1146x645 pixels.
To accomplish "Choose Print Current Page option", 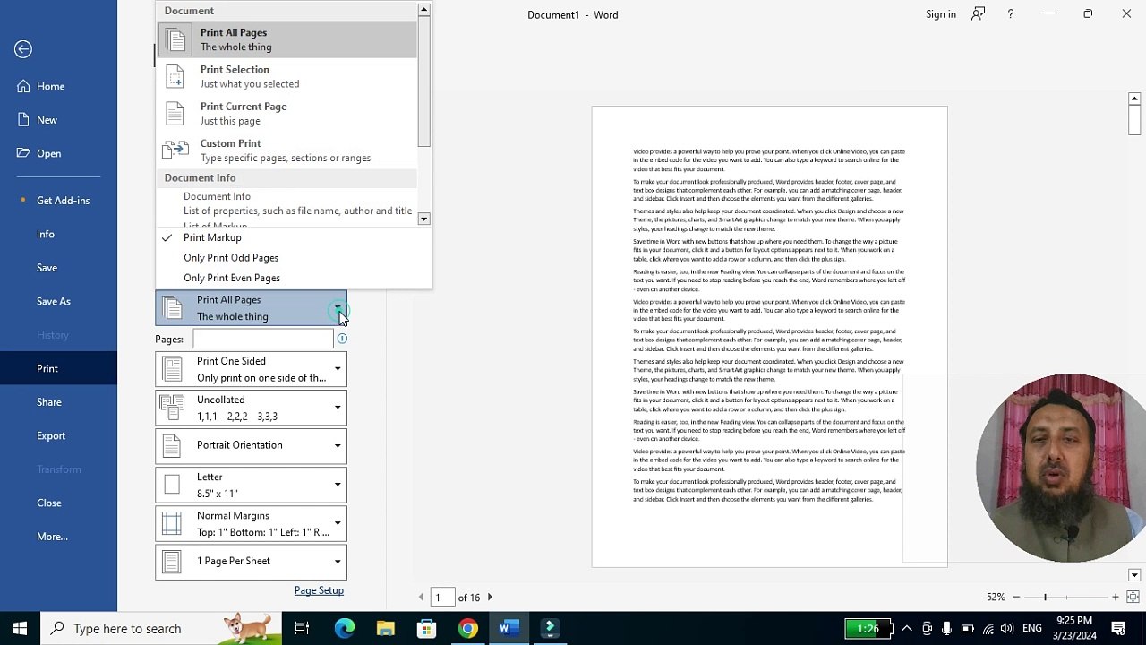I will coord(286,113).
